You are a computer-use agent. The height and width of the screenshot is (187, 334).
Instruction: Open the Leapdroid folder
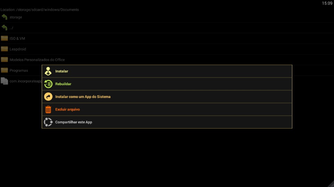tap(167, 49)
